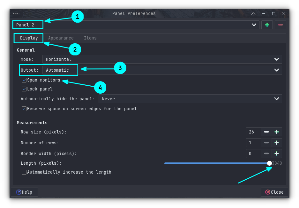Viewport: 299px width, 208px height.
Task: Increase Border width with plus button
Action: 277,154
